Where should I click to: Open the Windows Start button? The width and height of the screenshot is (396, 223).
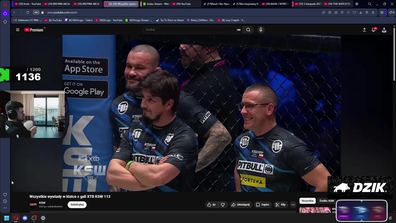tap(6, 218)
